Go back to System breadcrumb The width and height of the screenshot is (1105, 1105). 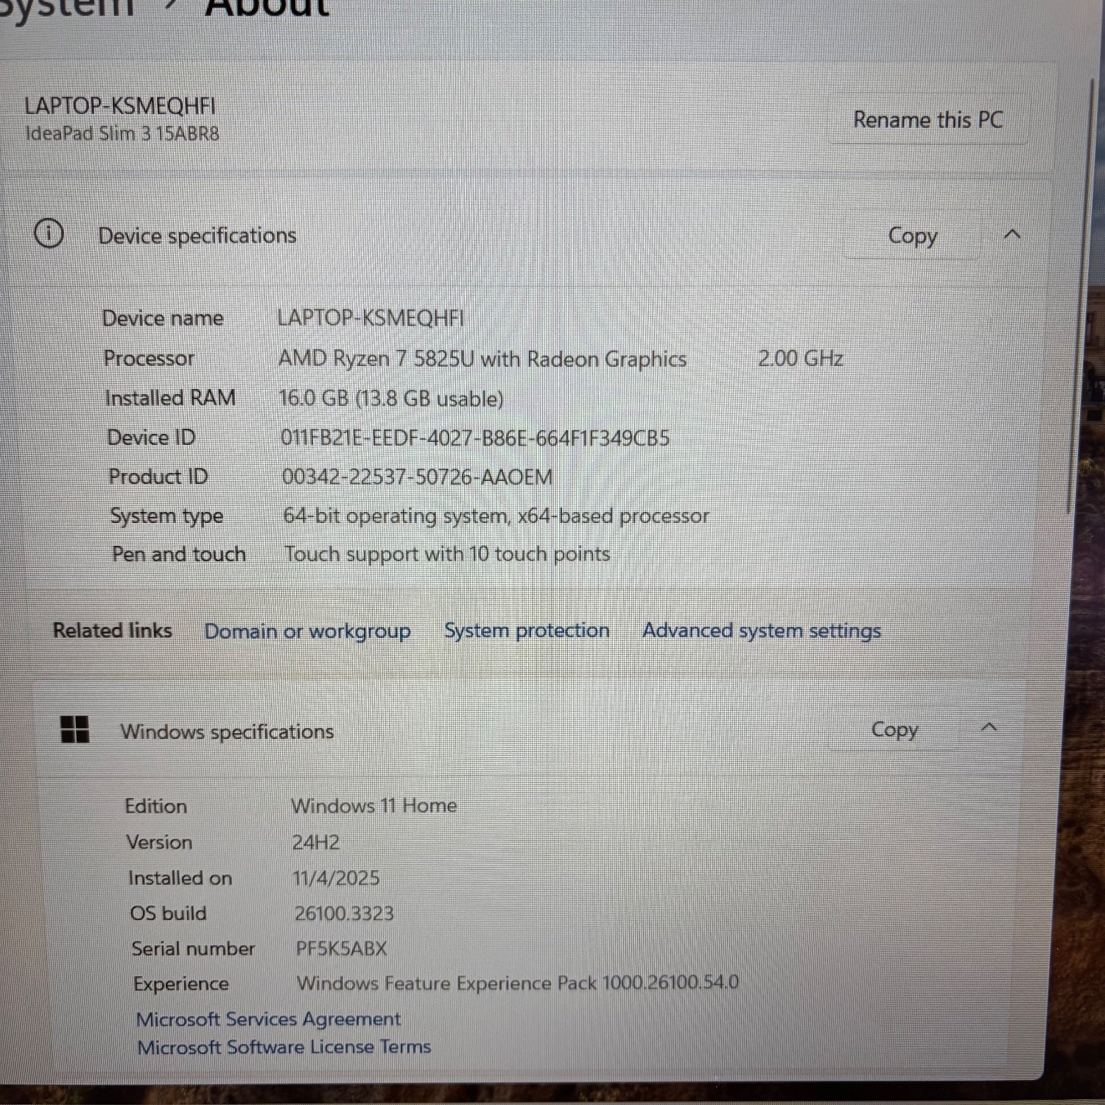point(66,7)
